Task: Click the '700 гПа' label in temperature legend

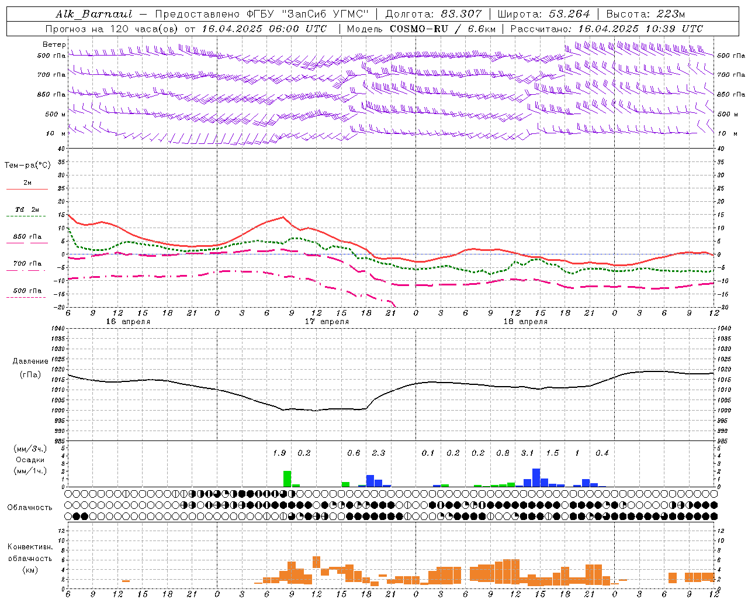Action: pyautogui.click(x=27, y=264)
